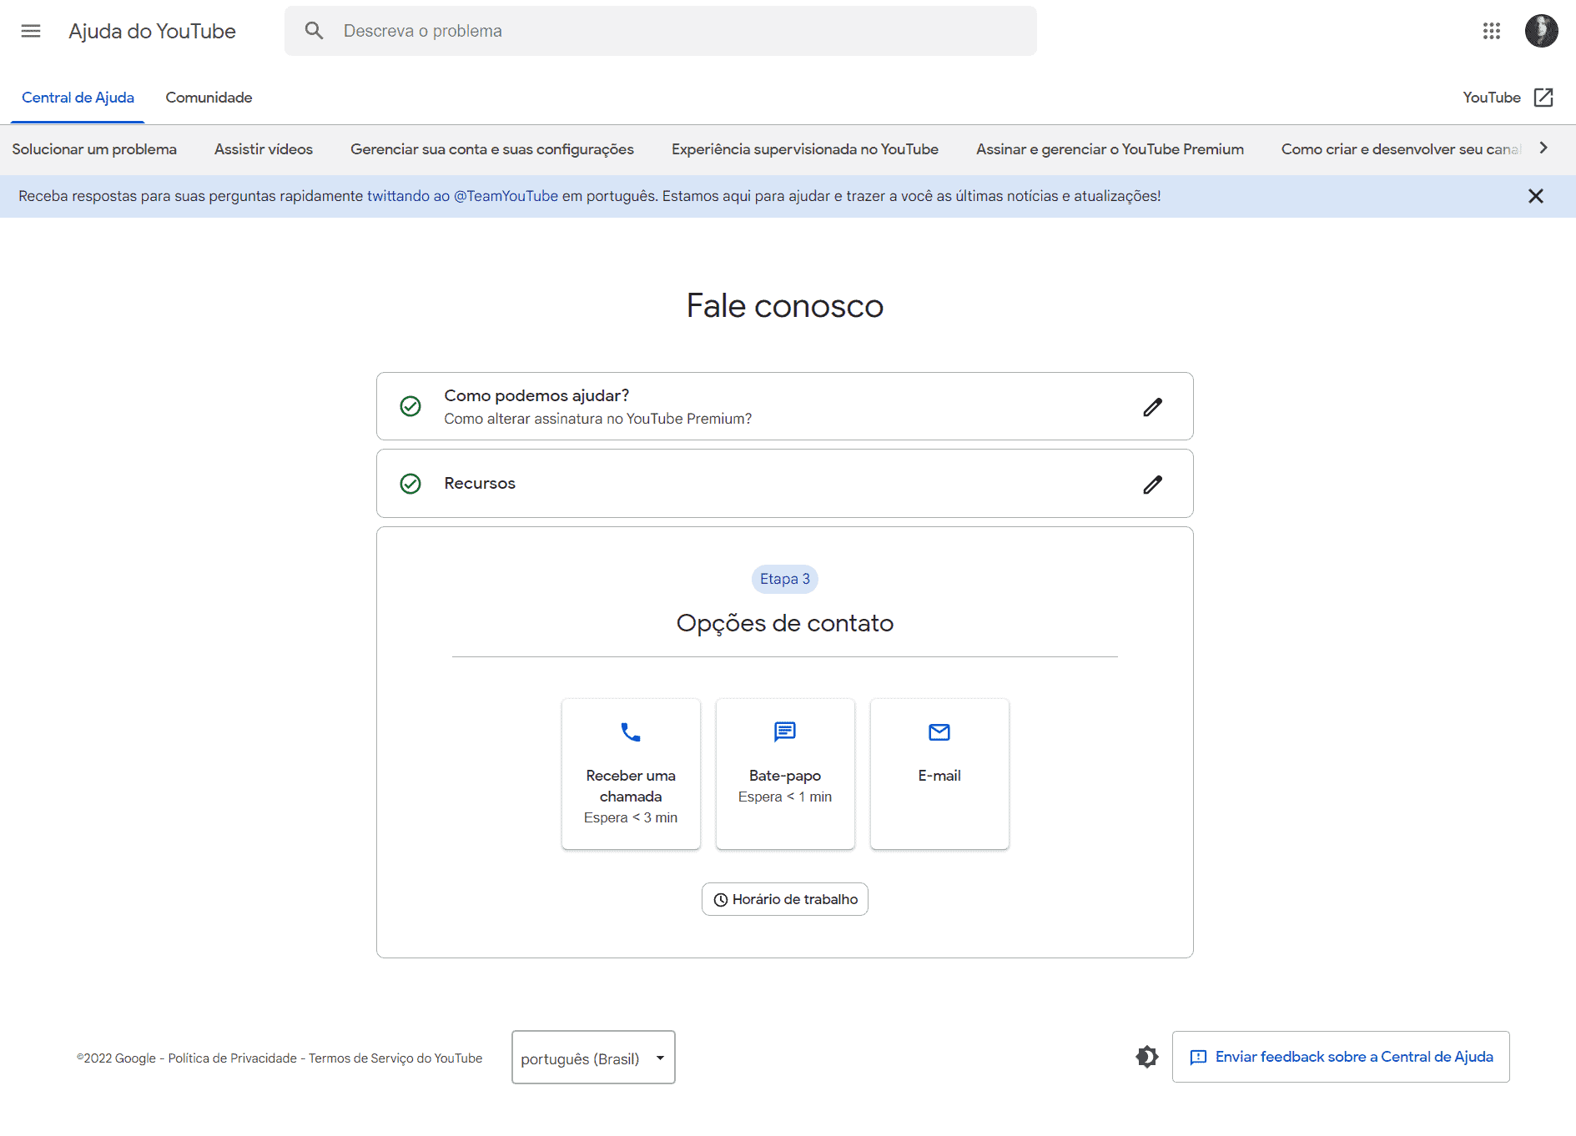The image size is (1576, 1136).
Task: Click the 'Etapa 3' step badge
Action: point(785,579)
